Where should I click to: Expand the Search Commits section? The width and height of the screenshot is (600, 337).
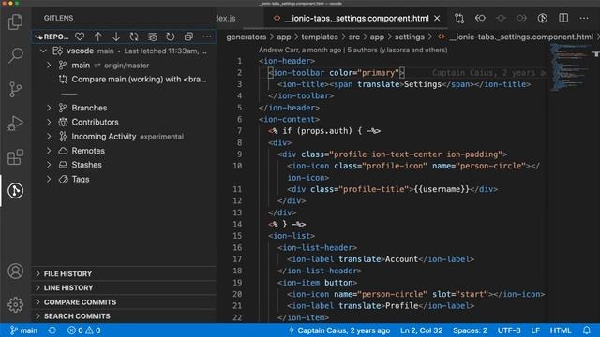coord(125,316)
